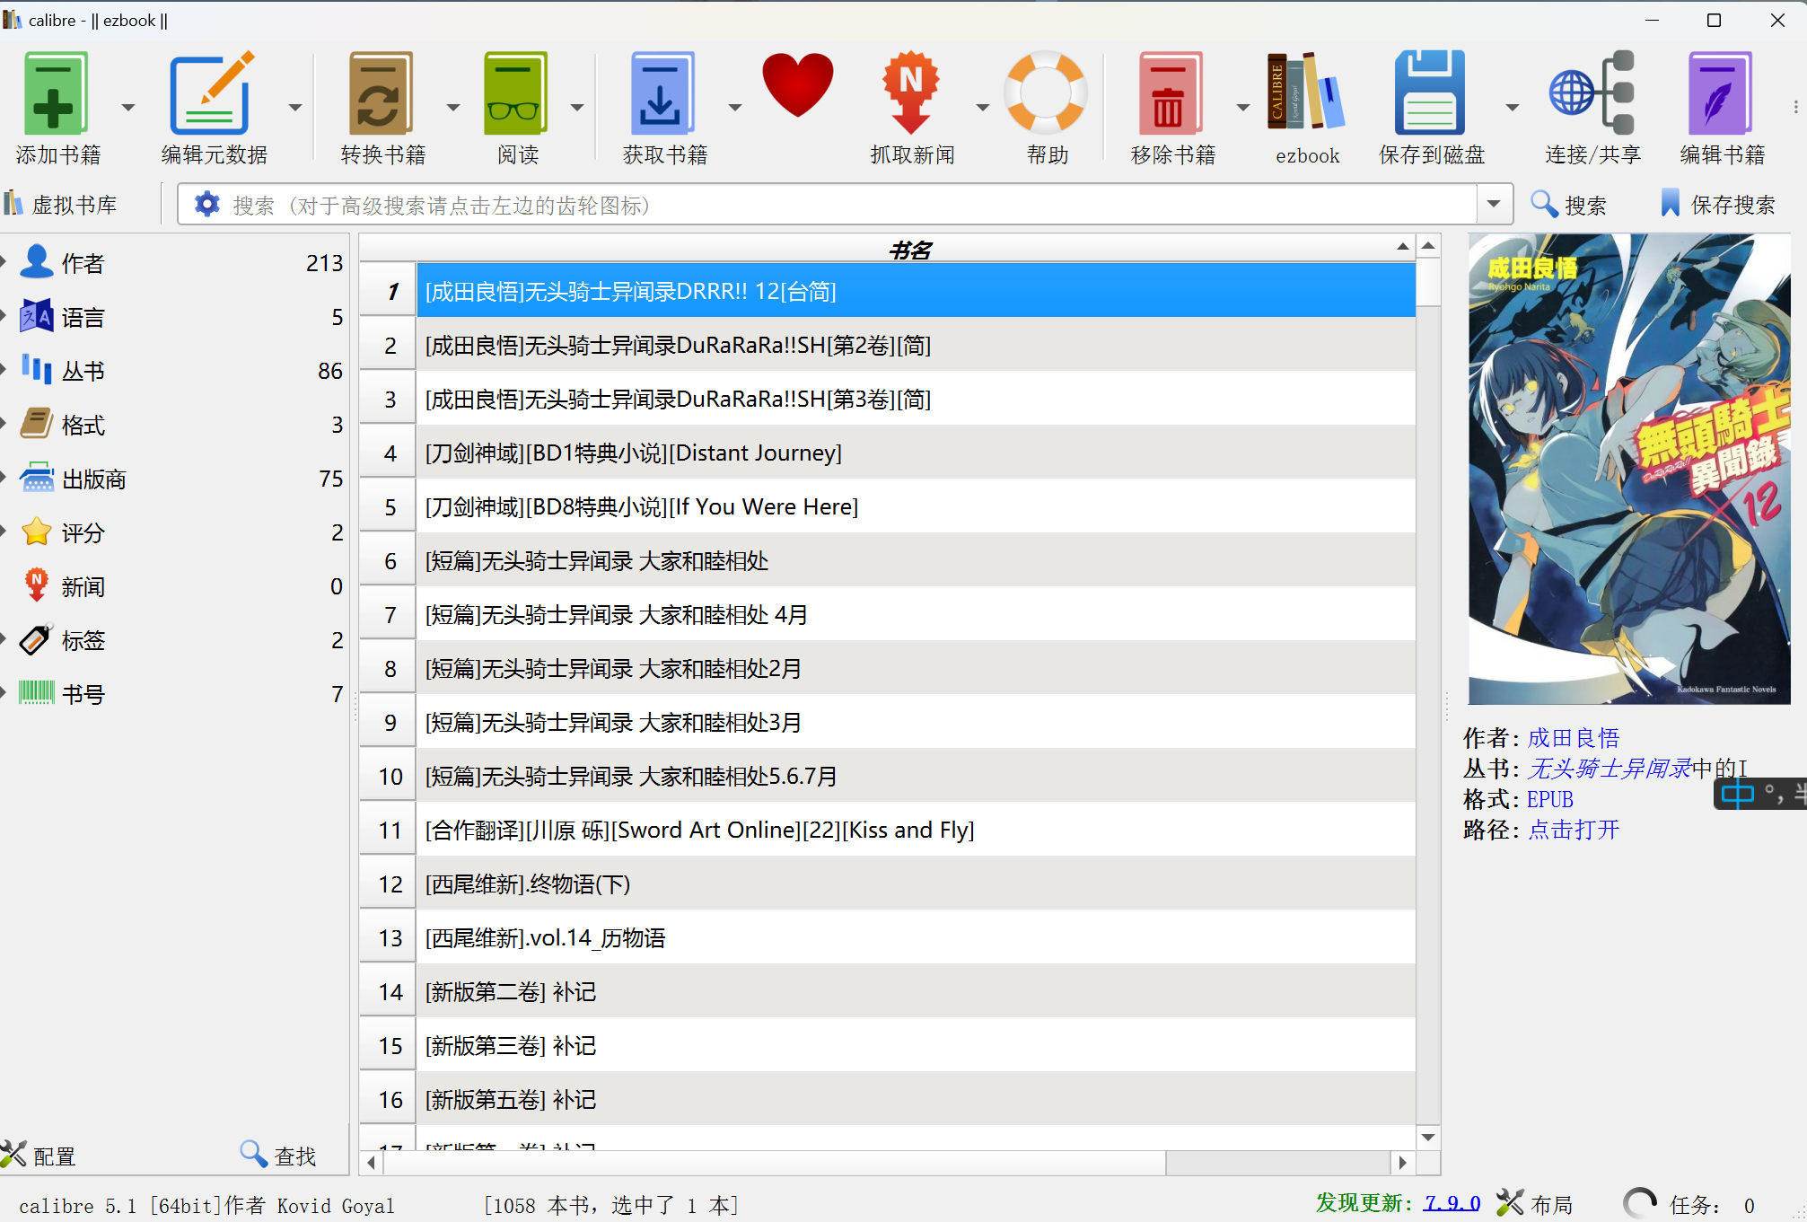Click the advanced search gear icon

[207, 205]
